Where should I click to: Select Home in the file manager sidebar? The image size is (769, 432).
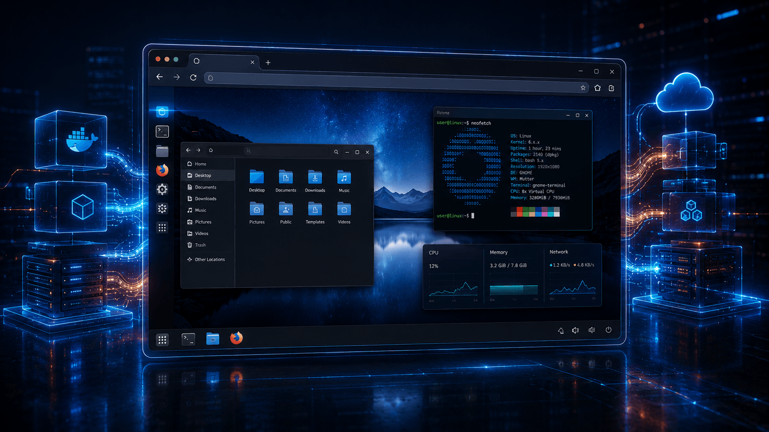(208, 164)
